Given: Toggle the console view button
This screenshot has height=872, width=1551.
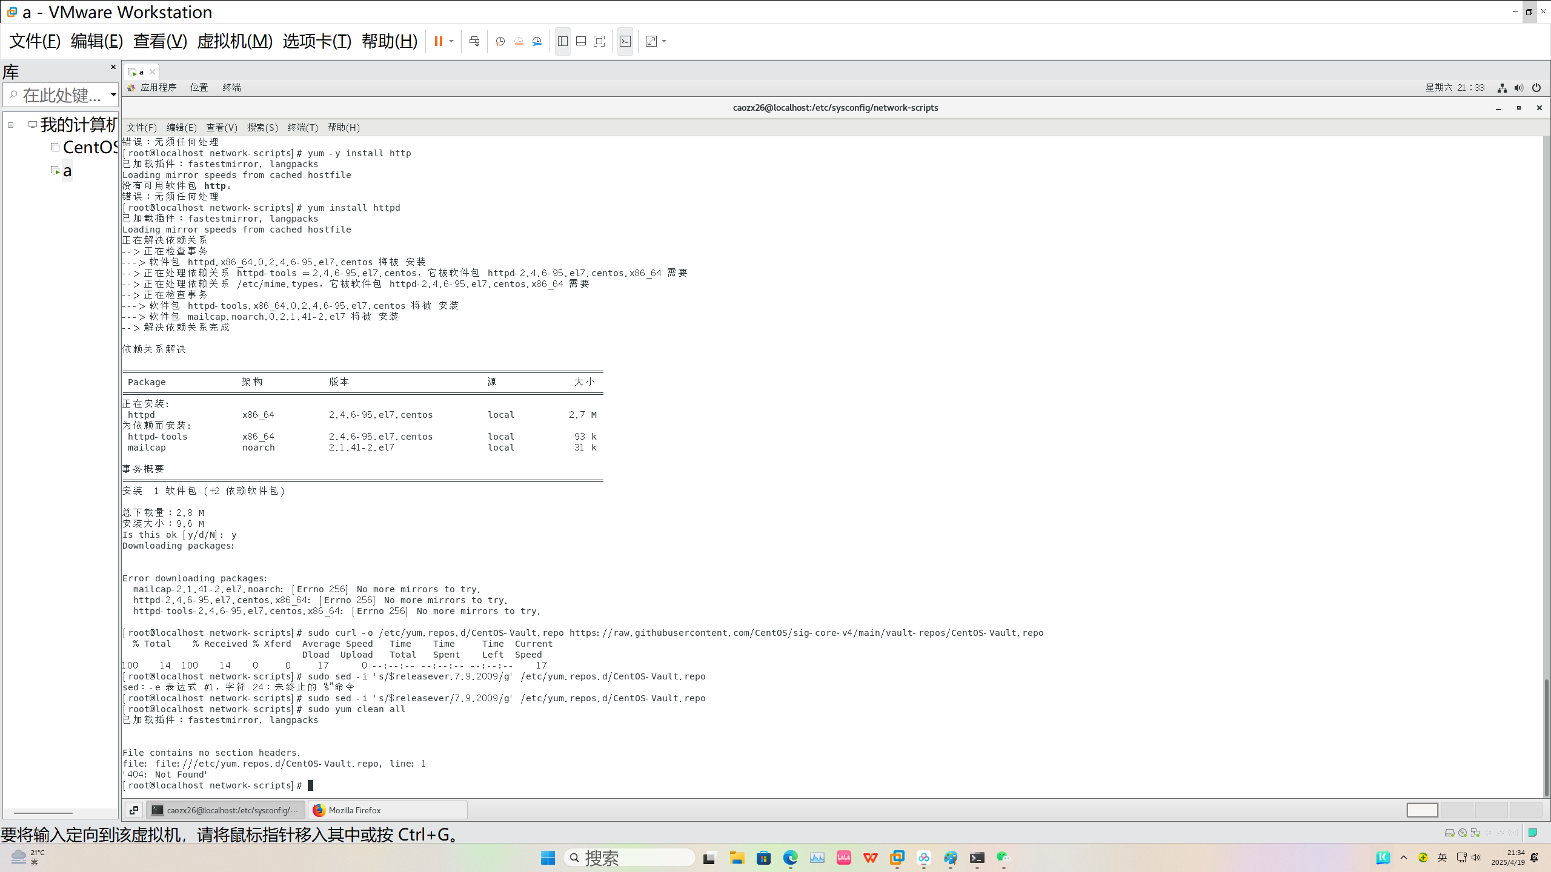Looking at the screenshot, I should [x=625, y=41].
